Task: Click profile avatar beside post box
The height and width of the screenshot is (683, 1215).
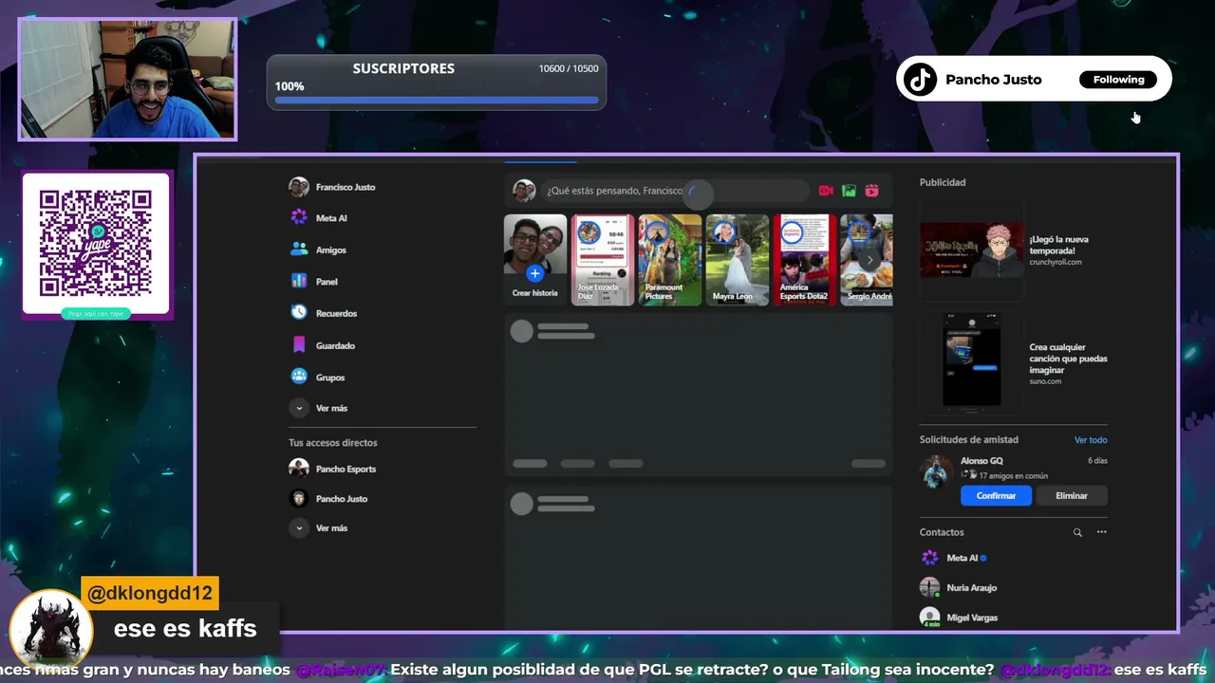Action: [524, 191]
